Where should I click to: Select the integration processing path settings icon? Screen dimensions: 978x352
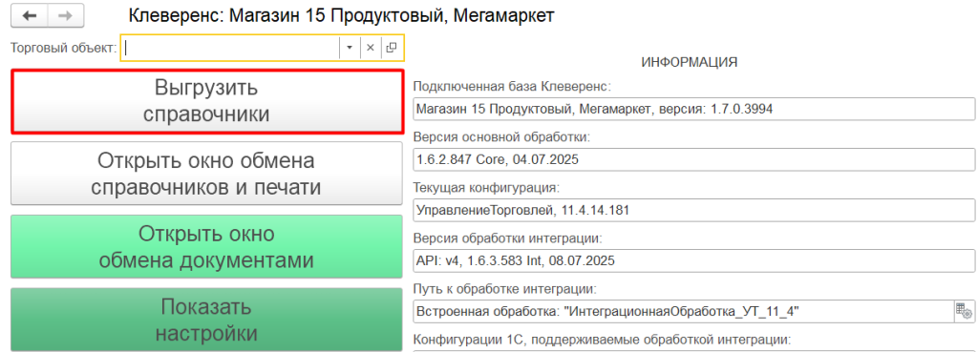click(x=965, y=312)
